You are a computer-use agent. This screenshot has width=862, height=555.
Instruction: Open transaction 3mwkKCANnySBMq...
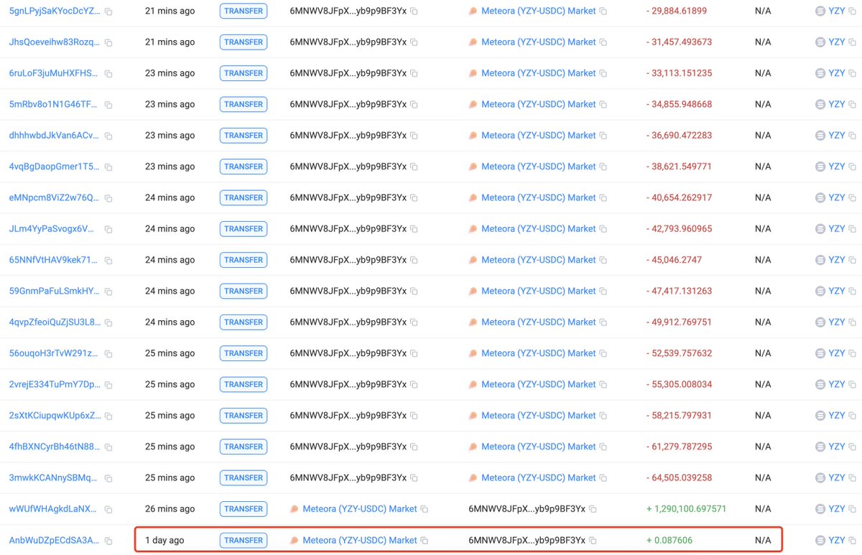[x=52, y=477]
